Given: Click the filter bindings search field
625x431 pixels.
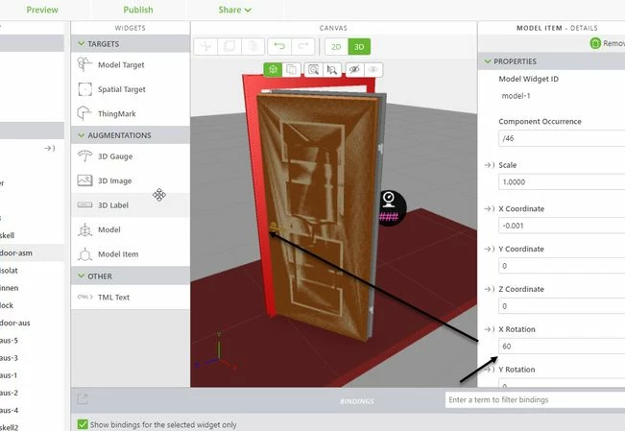Looking at the screenshot, I should (535, 399).
